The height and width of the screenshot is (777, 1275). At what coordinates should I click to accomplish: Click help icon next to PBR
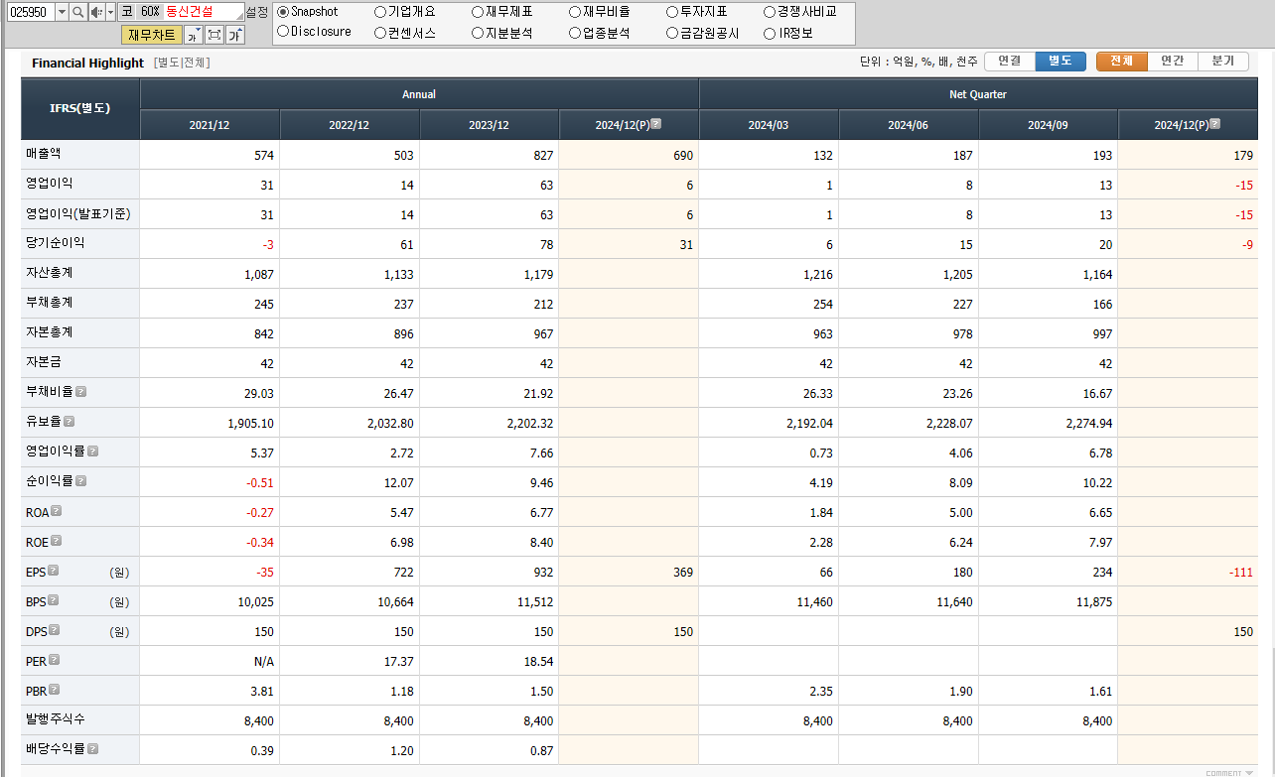pos(55,690)
